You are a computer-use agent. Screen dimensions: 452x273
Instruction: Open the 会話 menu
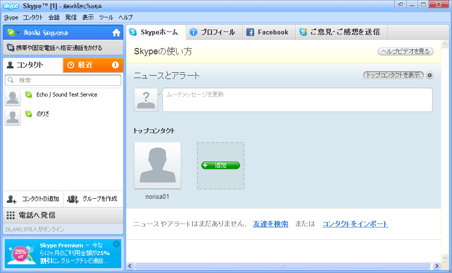click(54, 17)
